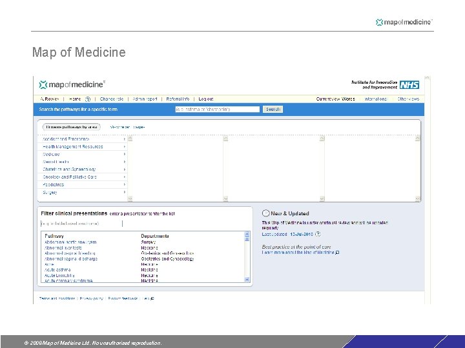Image resolution: width=465 pixels, height=348 pixels.
Task: Open the Other views link
Action: point(408,99)
